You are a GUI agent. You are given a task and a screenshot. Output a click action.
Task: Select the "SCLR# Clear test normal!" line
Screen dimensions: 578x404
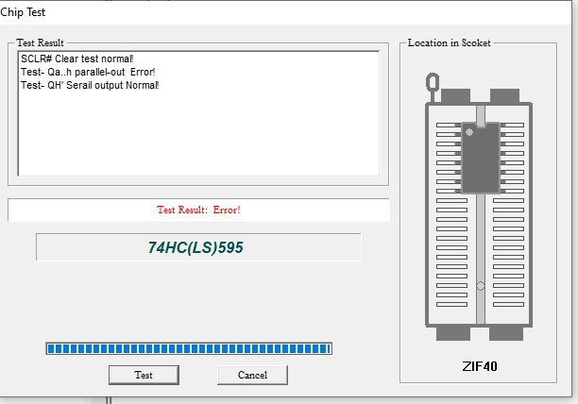pyautogui.click(x=77, y=59)
